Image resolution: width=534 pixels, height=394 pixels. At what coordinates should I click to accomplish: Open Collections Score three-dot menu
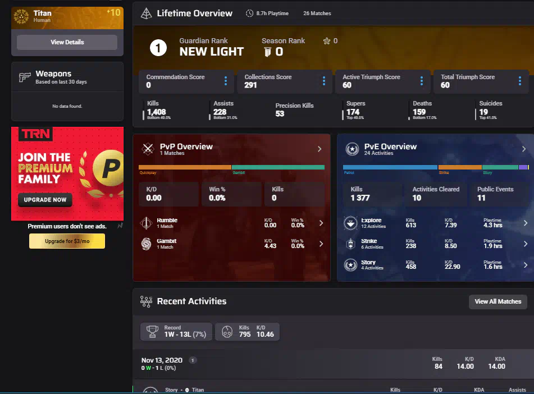(x=324, y=81)
